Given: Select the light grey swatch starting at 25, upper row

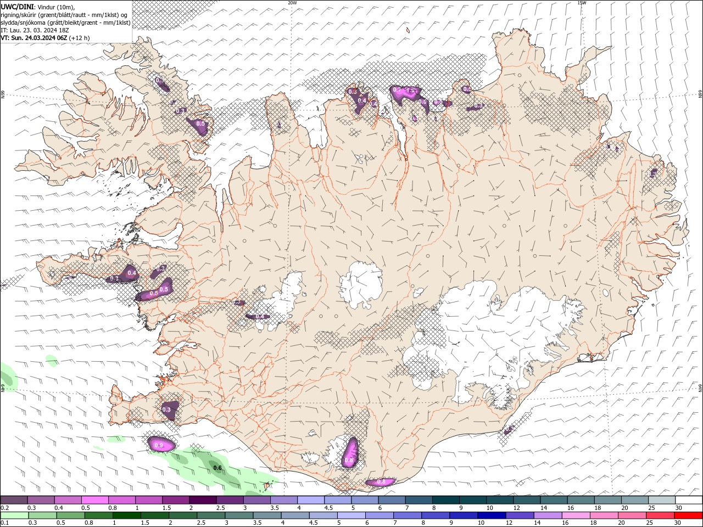Looking at the screenshot, I should 661,500.
